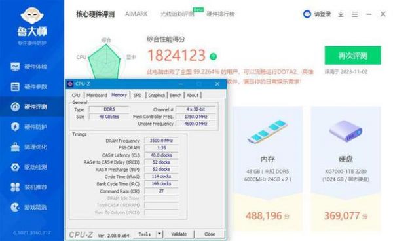The height and width of the screenshot is (241, 393).
Task: Click the Ludashi mascot logo
Action: pos(32,16)
